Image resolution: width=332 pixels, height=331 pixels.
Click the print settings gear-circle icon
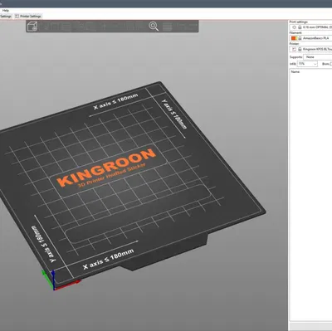294,27
